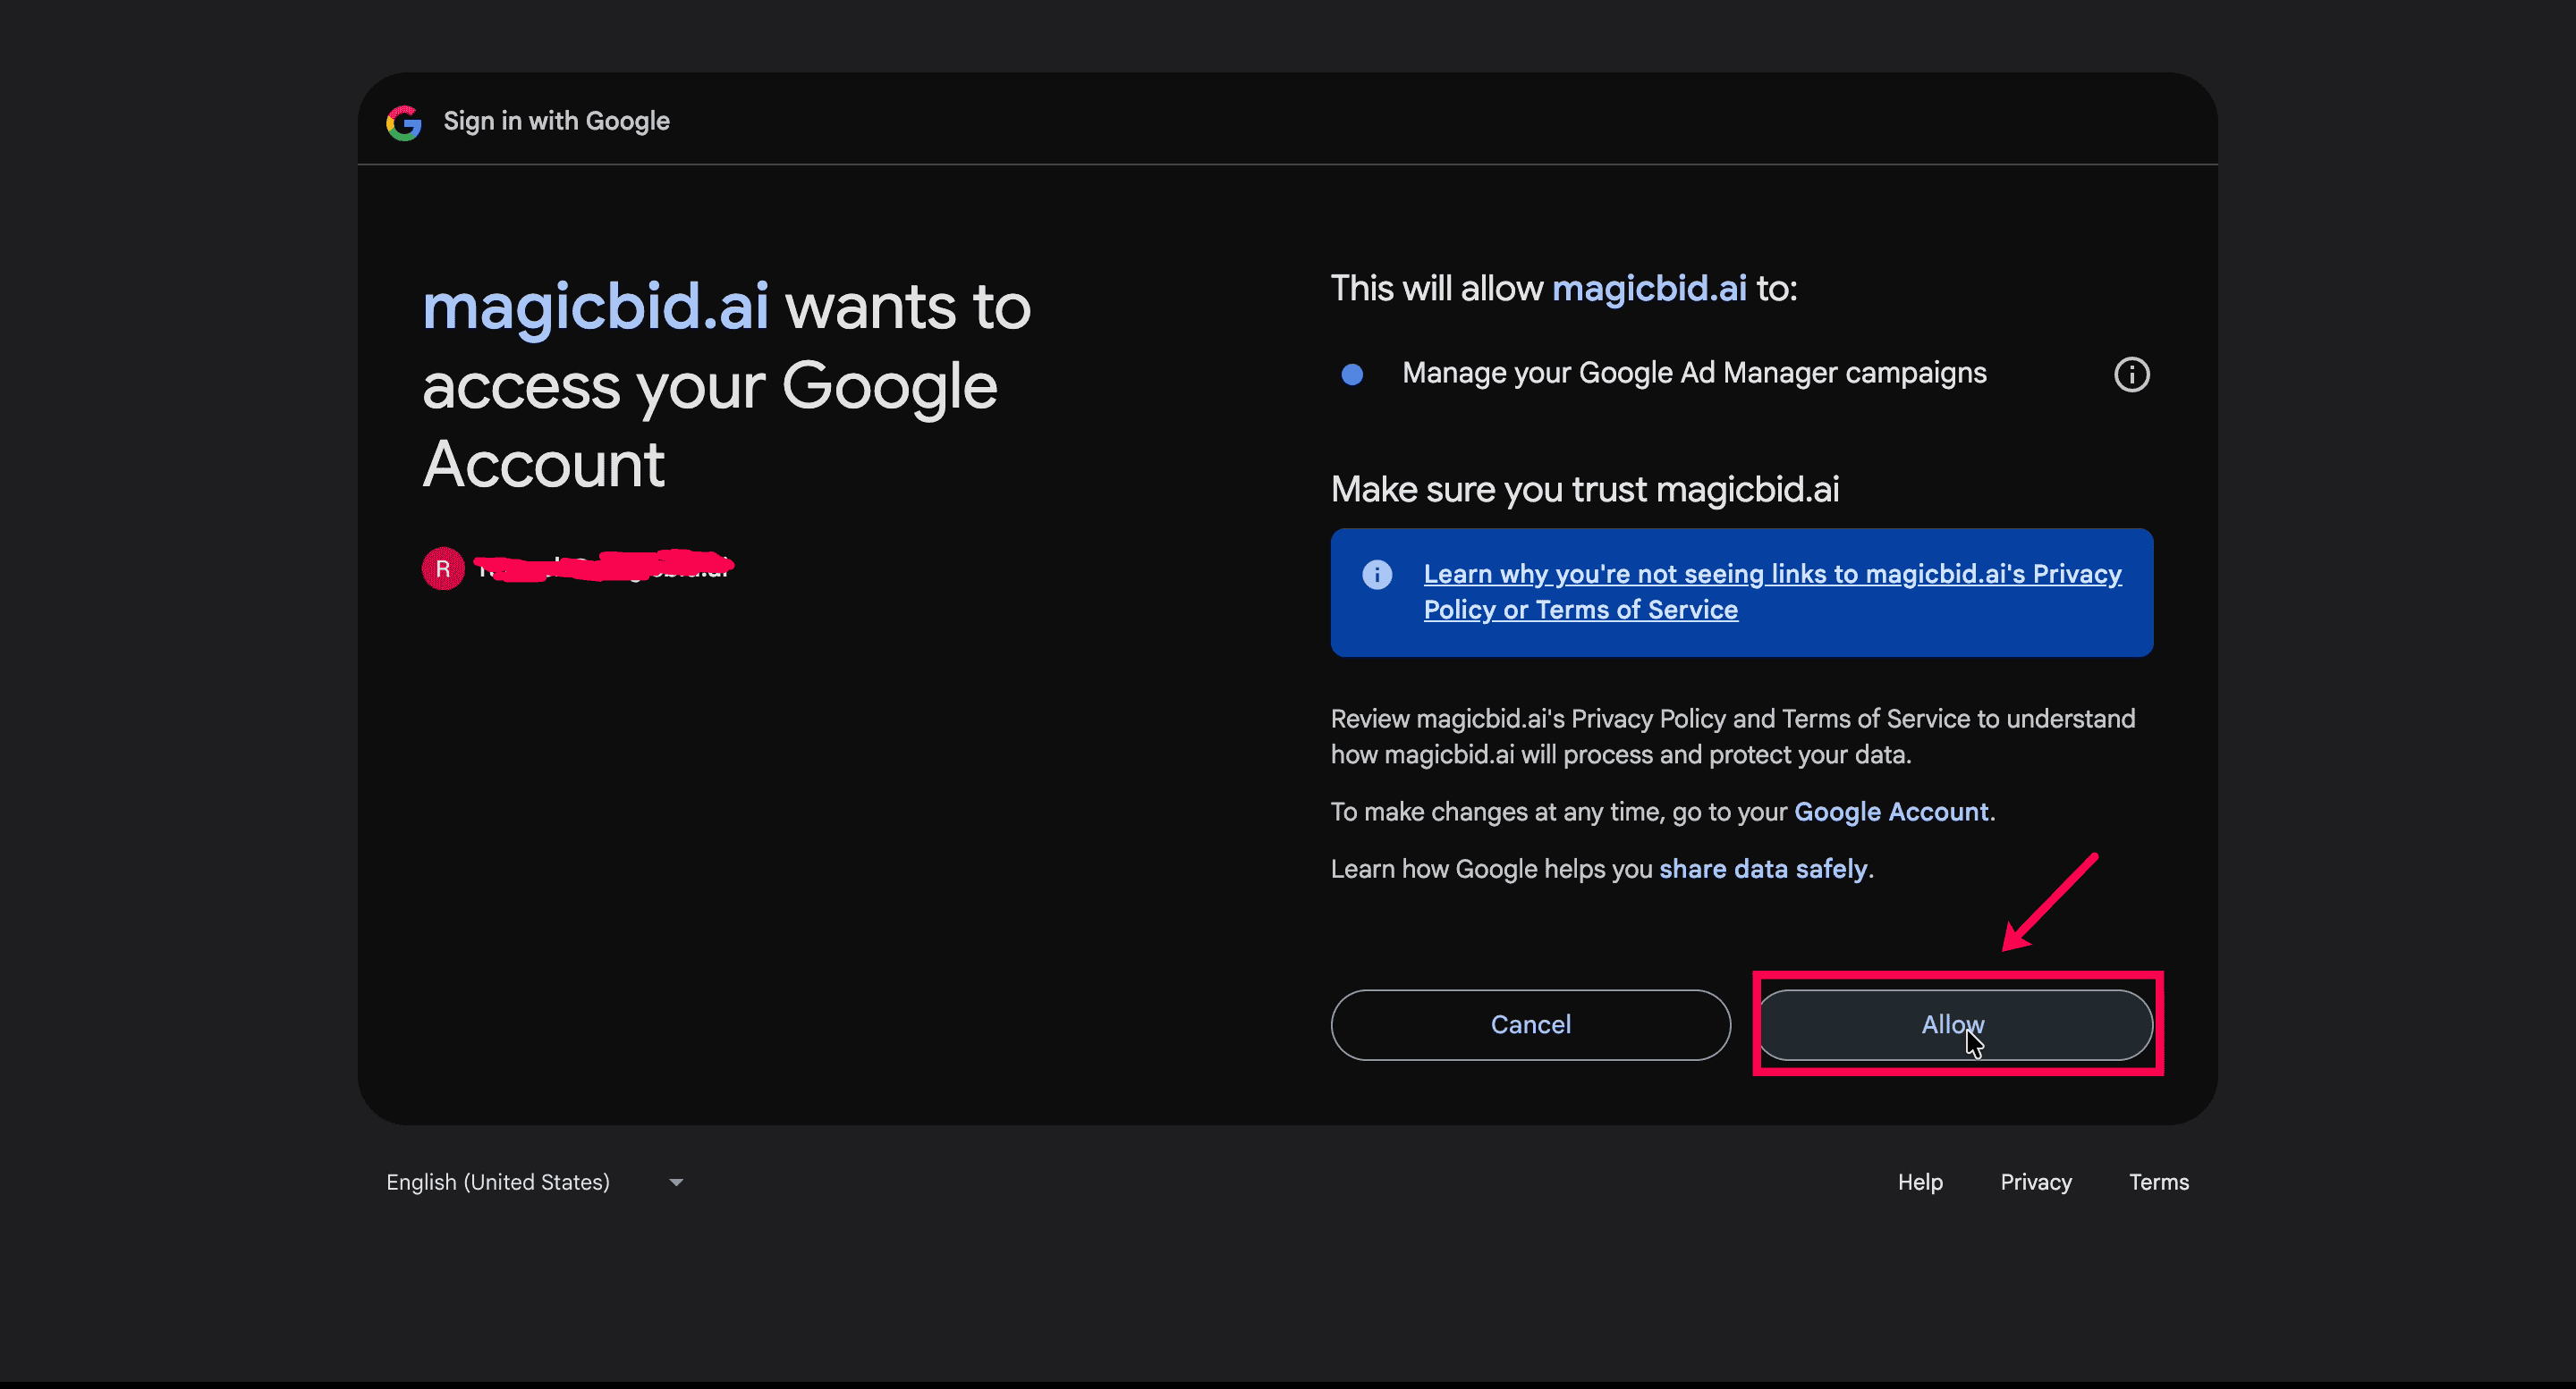Click the red R account avatar
This screenshot has width=2576, height=1389.
pyautogui.click(x=443, y=568)
